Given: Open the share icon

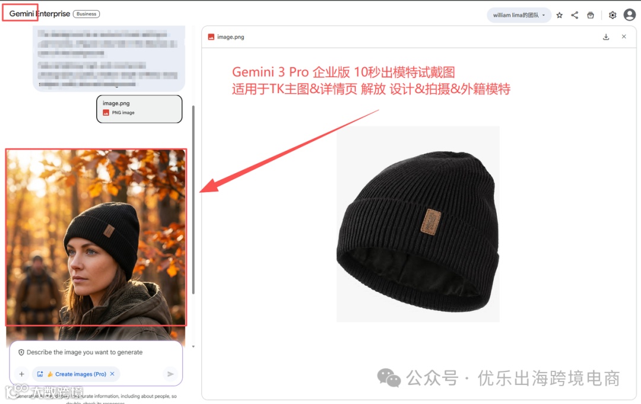Looking at the screenshot, I should pyautogui.click(x=575, y=15).
